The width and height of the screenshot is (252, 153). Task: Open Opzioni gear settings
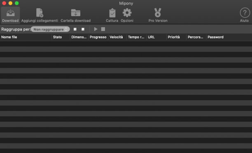[127, 13]
